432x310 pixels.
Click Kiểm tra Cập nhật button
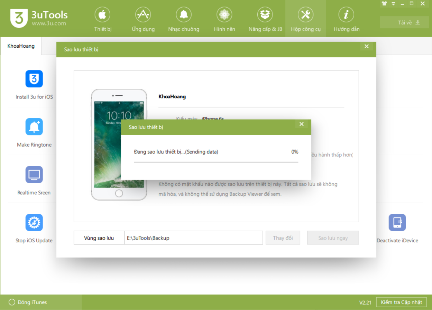[x=401, y=302]
